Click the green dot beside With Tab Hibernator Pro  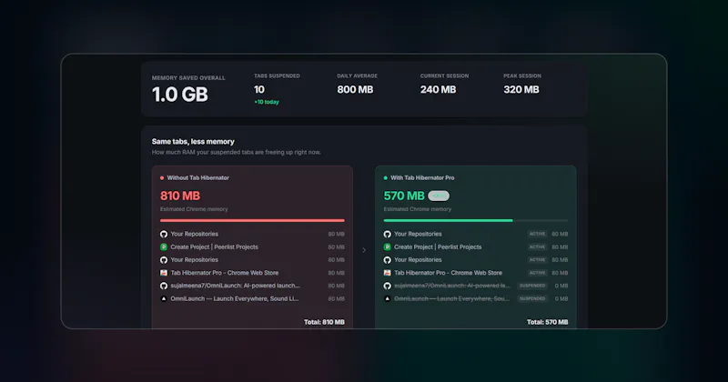point(385,177)
